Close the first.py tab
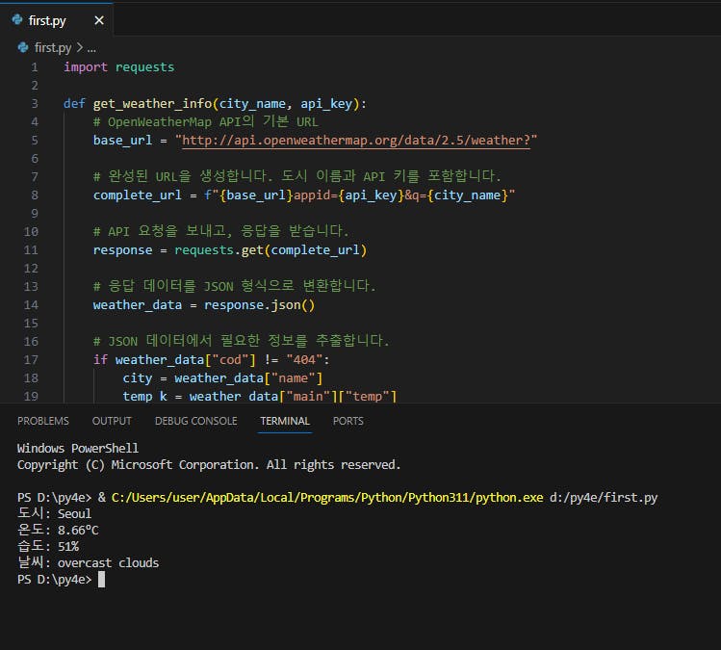Screen dimensions: 721x650 pyautogui.click(x=99, y=20)
